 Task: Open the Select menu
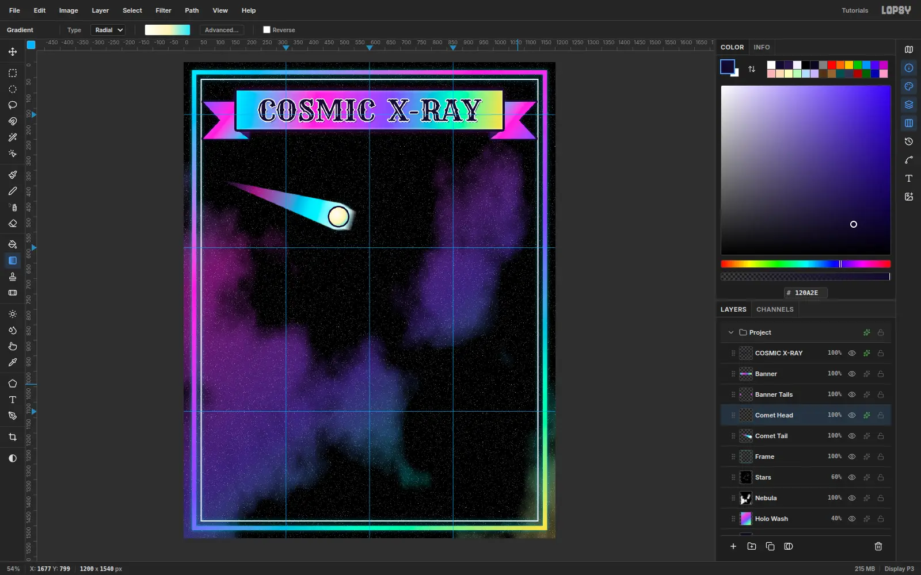(132, 10)
